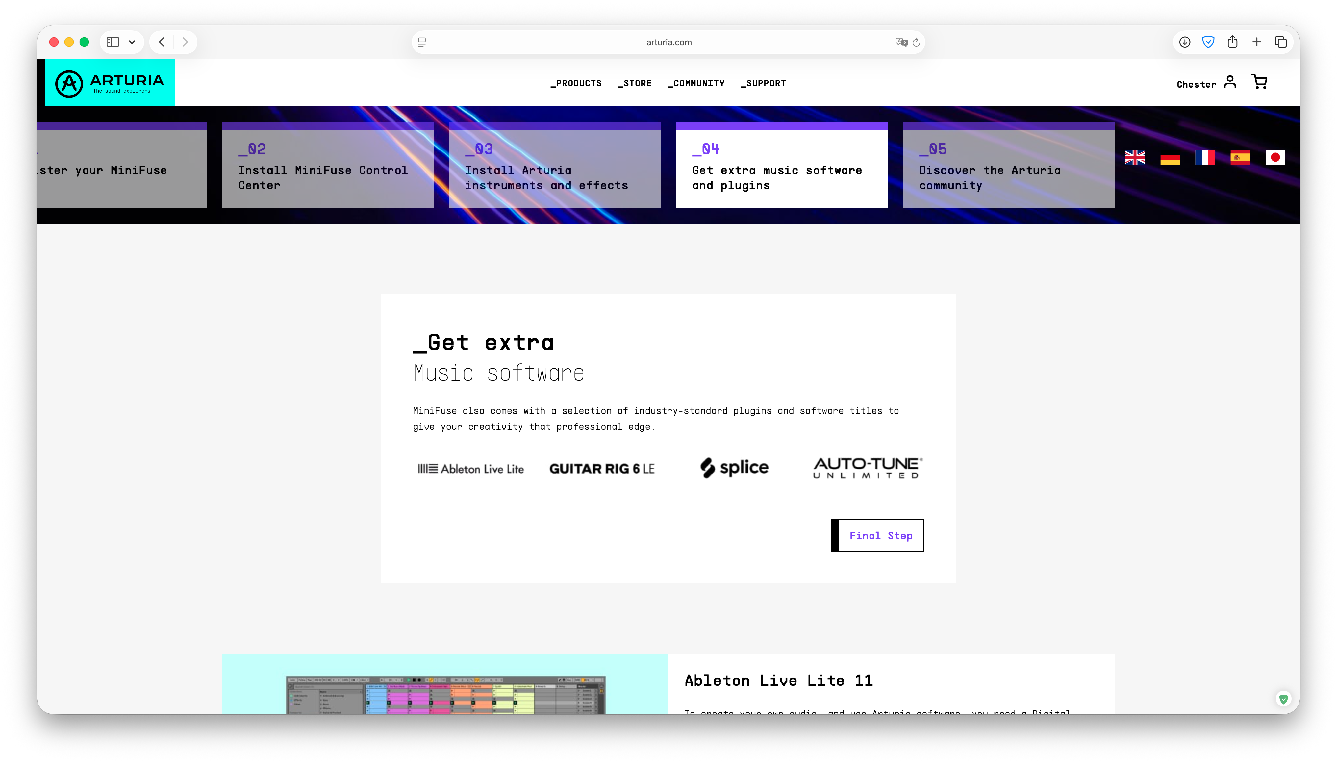The height and width of the screenshot is (763, 1337).
Task: Open the _COMMUNITY menu
Action: [695, 83]
